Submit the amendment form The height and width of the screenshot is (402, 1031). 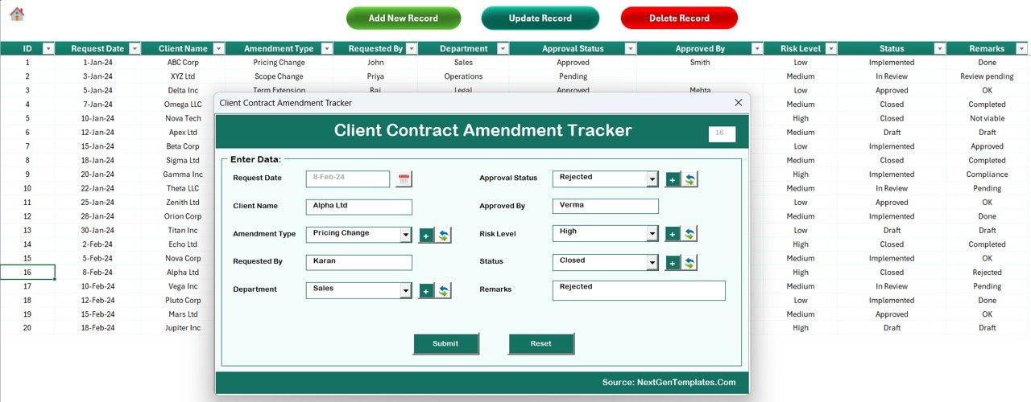(x=445, y=343)
